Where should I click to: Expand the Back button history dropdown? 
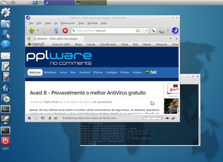pos(38,30)
